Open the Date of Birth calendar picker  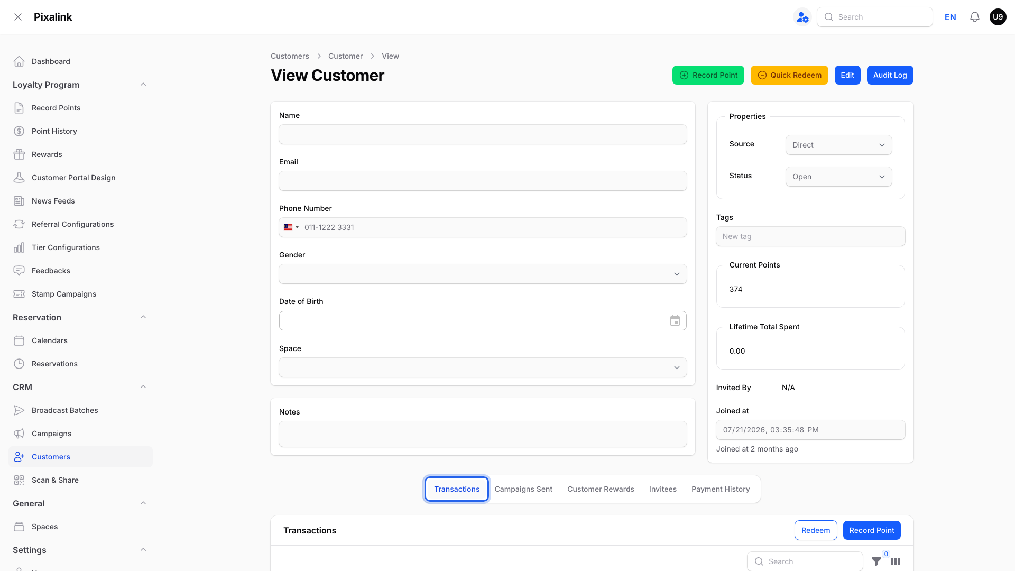[x=675, y=321]
